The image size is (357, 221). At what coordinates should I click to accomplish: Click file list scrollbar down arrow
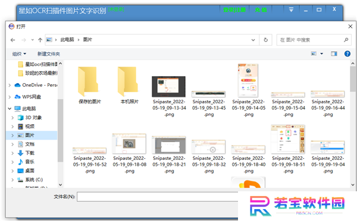(x=353, y=185)
